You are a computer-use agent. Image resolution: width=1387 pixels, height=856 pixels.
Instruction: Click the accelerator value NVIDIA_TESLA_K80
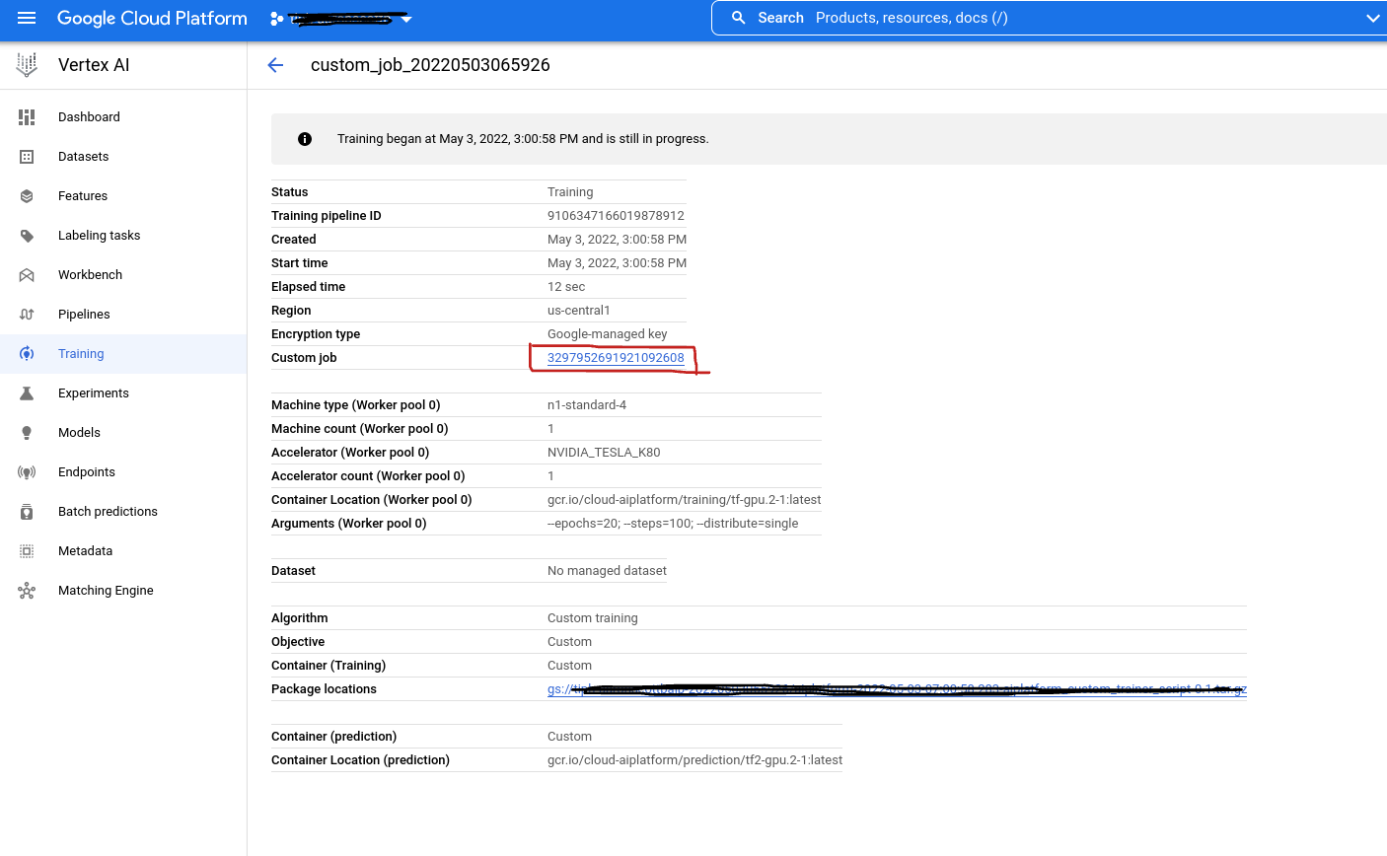(604, 453)
